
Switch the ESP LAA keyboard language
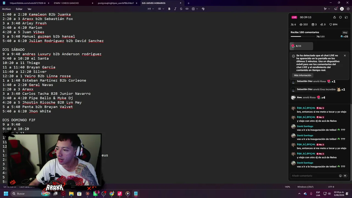(318, 194)
